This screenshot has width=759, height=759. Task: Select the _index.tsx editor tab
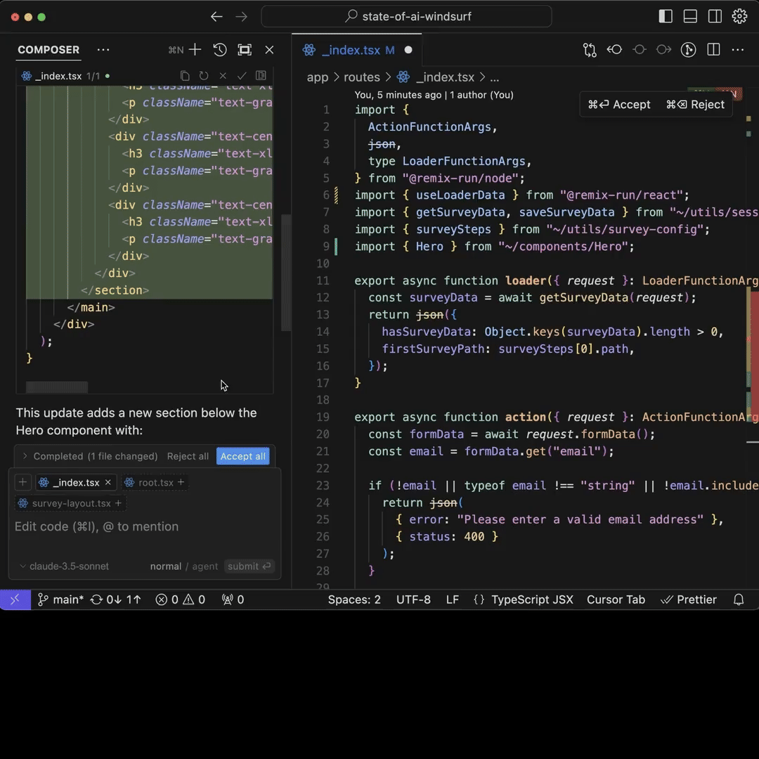coord(350,50)
